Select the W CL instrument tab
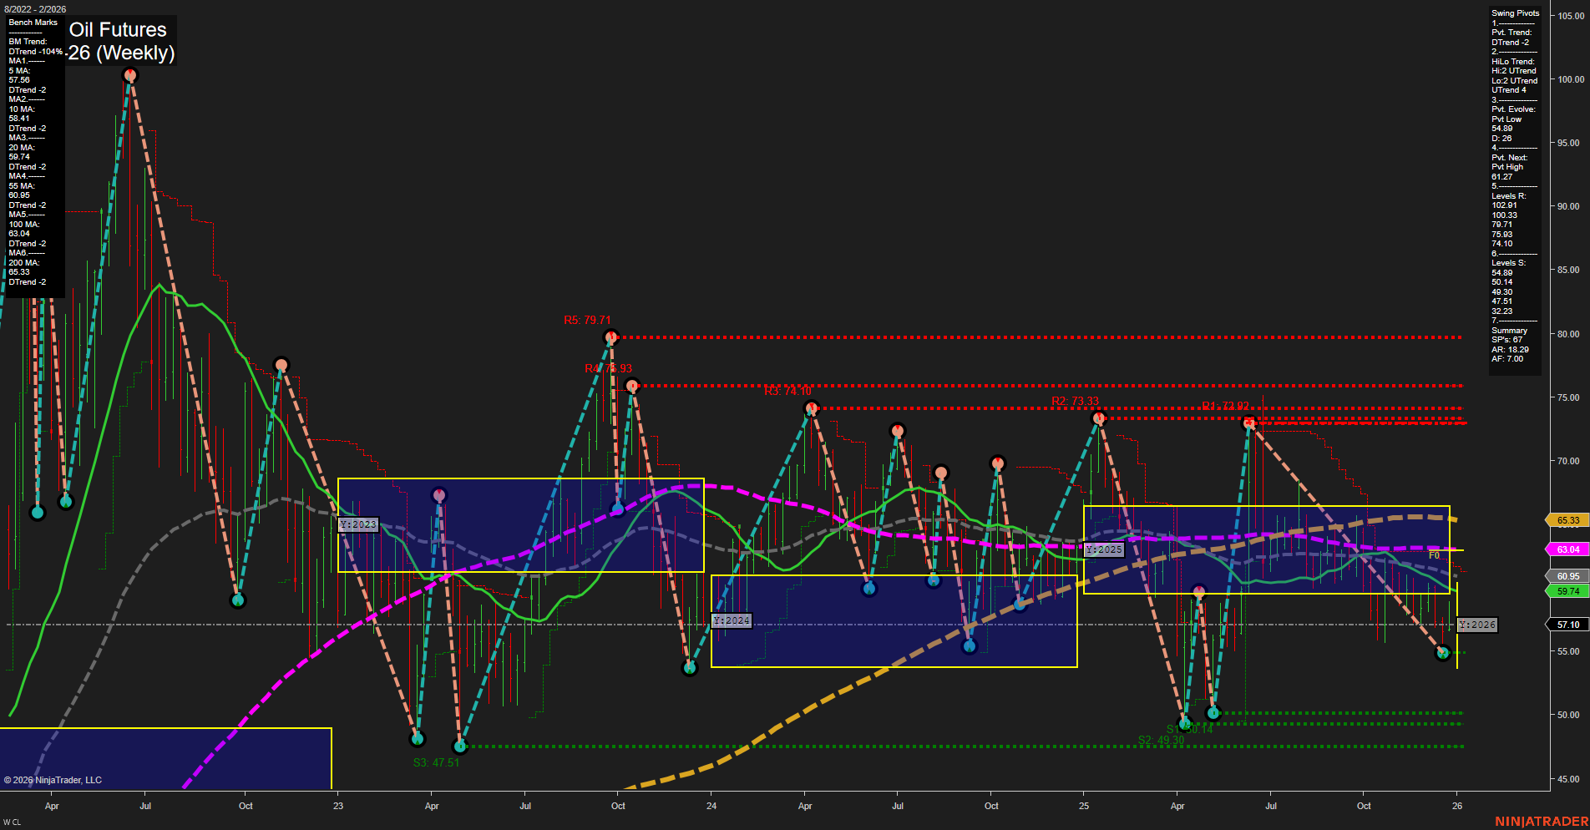The height and width of the screenshot is (830, 1590). [x=12, y=822]
